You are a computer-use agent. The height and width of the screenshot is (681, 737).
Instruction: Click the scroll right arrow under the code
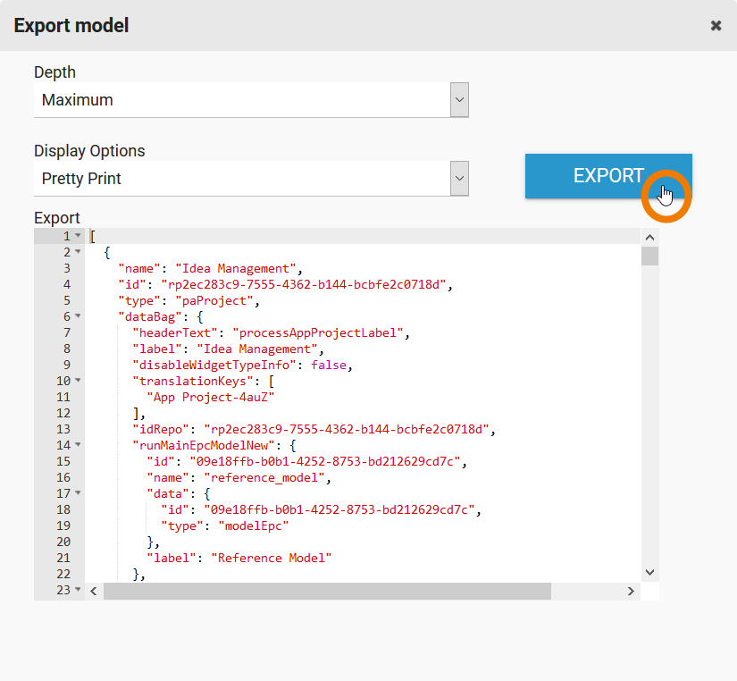(x=632, y=592)
